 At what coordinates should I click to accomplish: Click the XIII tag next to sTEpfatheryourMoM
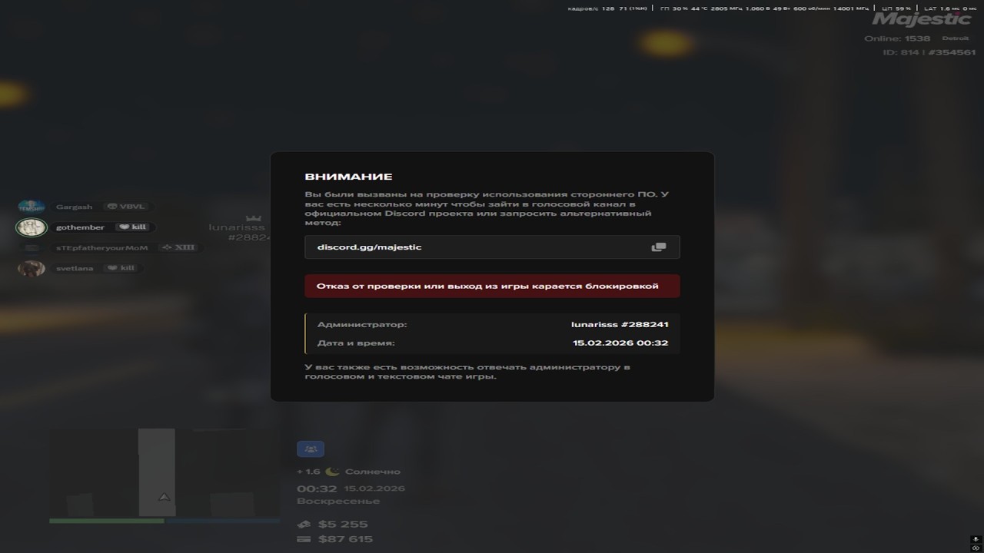point(178,248)
